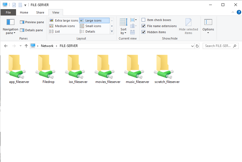
Task: Open the Sort by menu
Action: tap(123, 26)
